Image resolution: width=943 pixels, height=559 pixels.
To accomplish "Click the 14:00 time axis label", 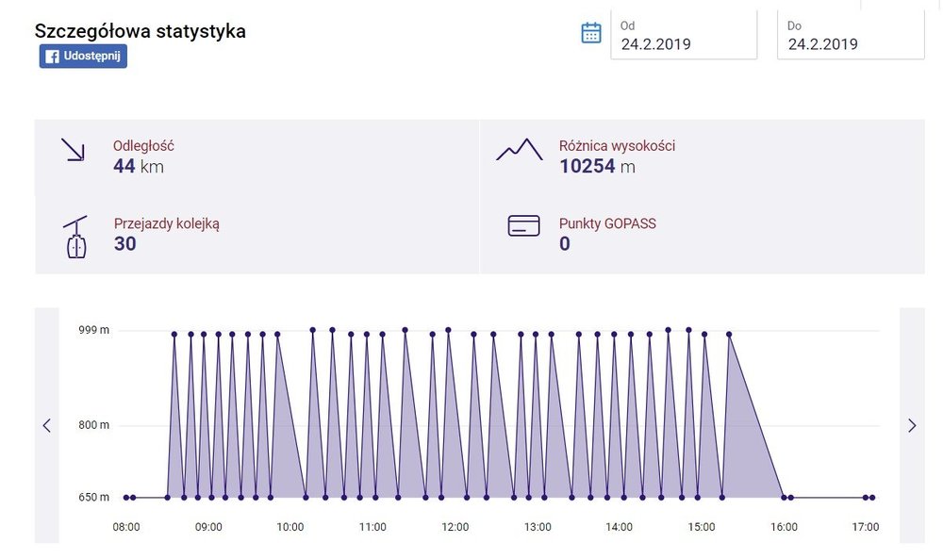I will 619,527.
